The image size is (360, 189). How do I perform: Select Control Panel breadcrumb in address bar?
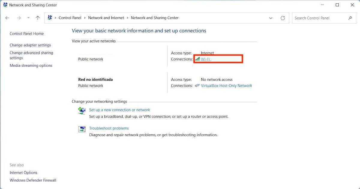click(x=70, y=18)
